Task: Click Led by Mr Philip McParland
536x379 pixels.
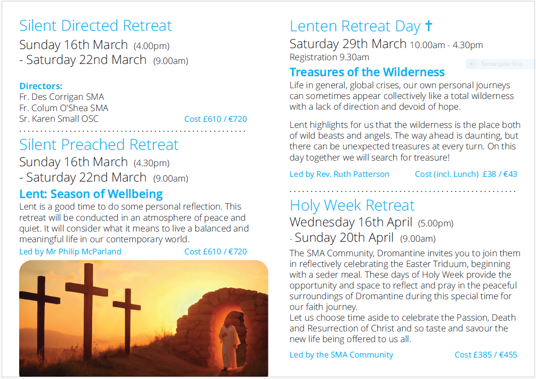Action: (70, 252)
